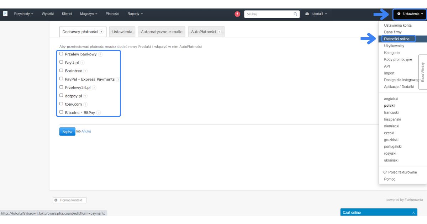Tick the Przelewy24.pl checkbox
This screenshot has height=224, width=427.
point(61,87)
